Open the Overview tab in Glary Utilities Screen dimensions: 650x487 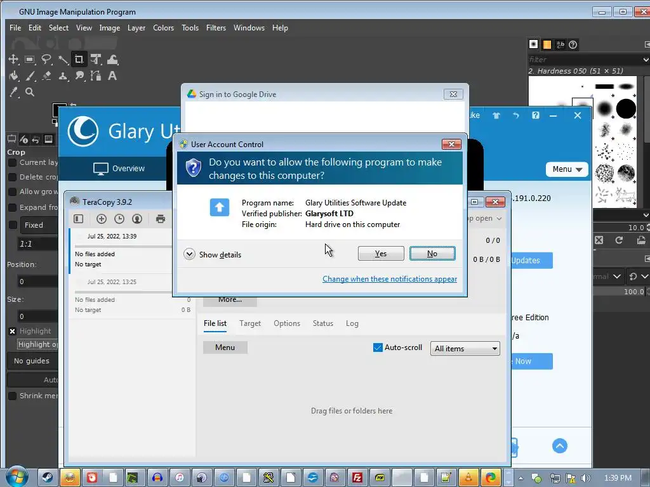[x=119, y=169]
